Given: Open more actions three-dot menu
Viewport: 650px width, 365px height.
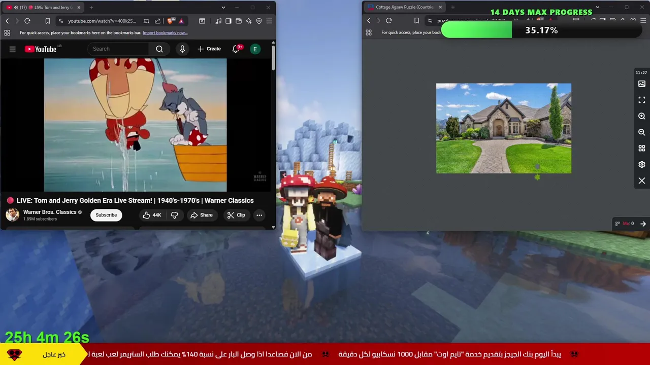Looking at the screenshot, I should coord(259,215).
